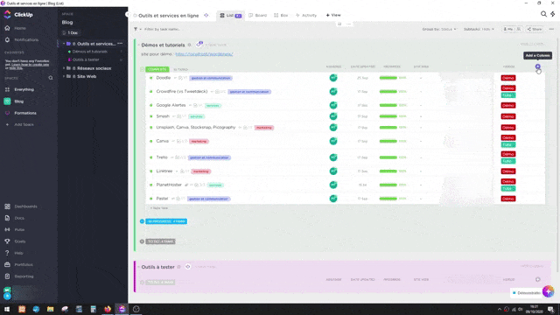The image size is (560, 315).
Task: Click the green progress bar for Linktree
Action: click(388, 171)
